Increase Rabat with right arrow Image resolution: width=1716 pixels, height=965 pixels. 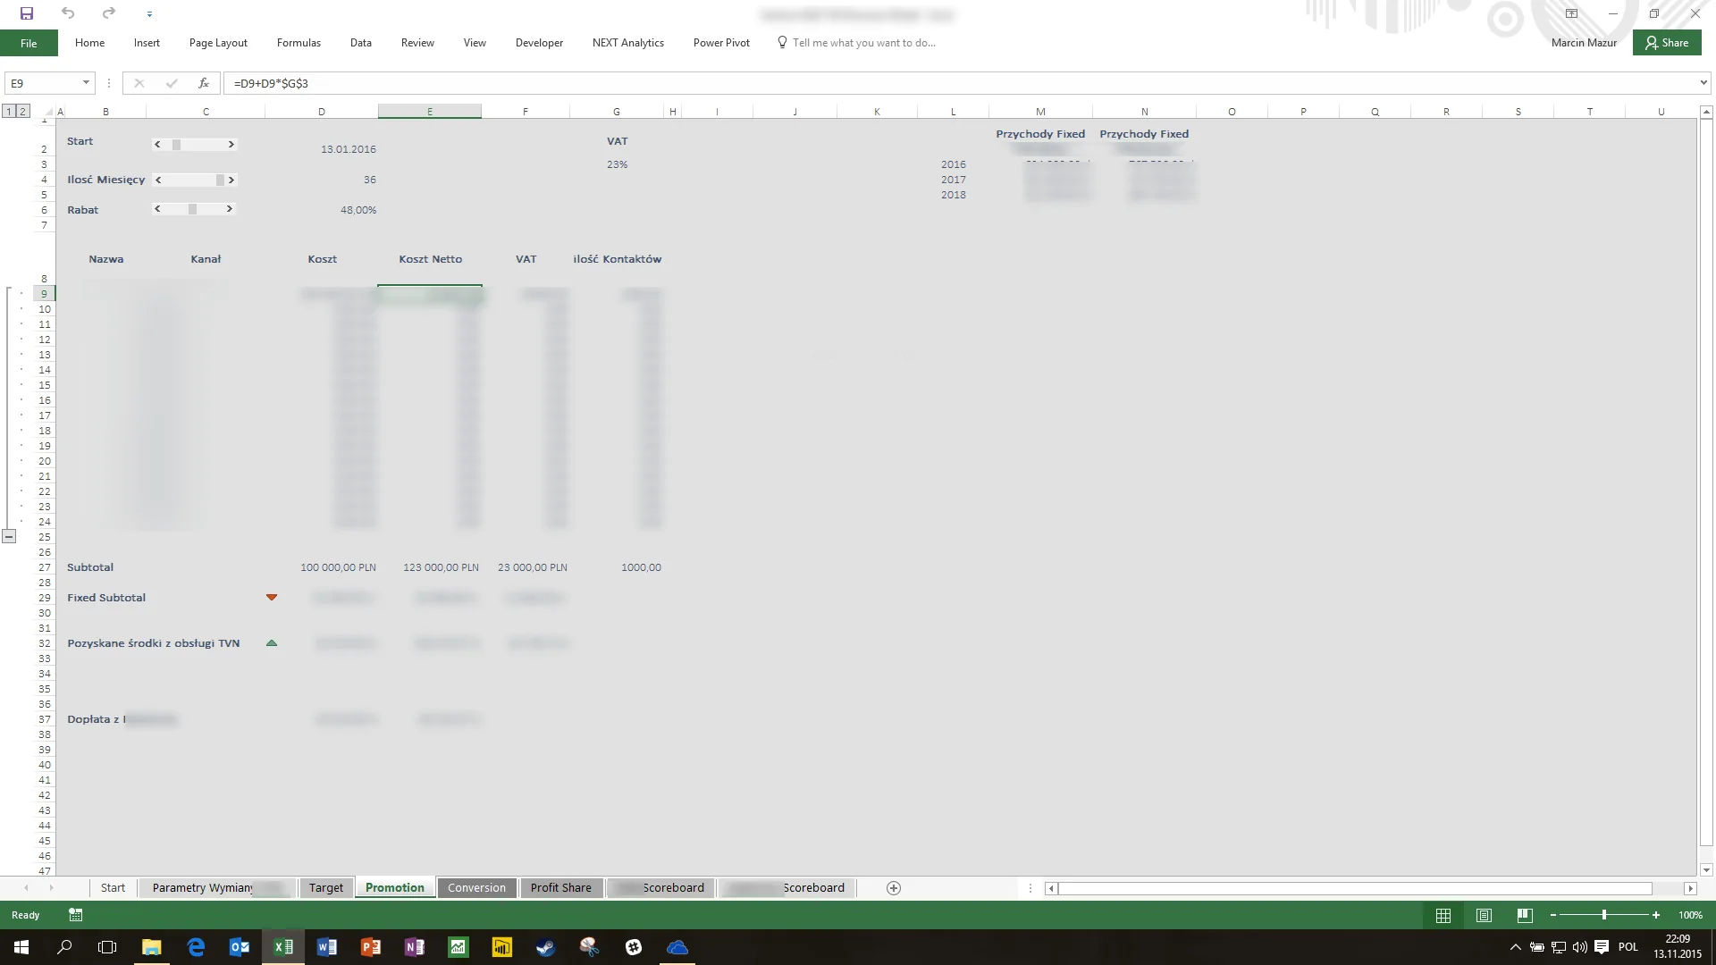[230, 209]
